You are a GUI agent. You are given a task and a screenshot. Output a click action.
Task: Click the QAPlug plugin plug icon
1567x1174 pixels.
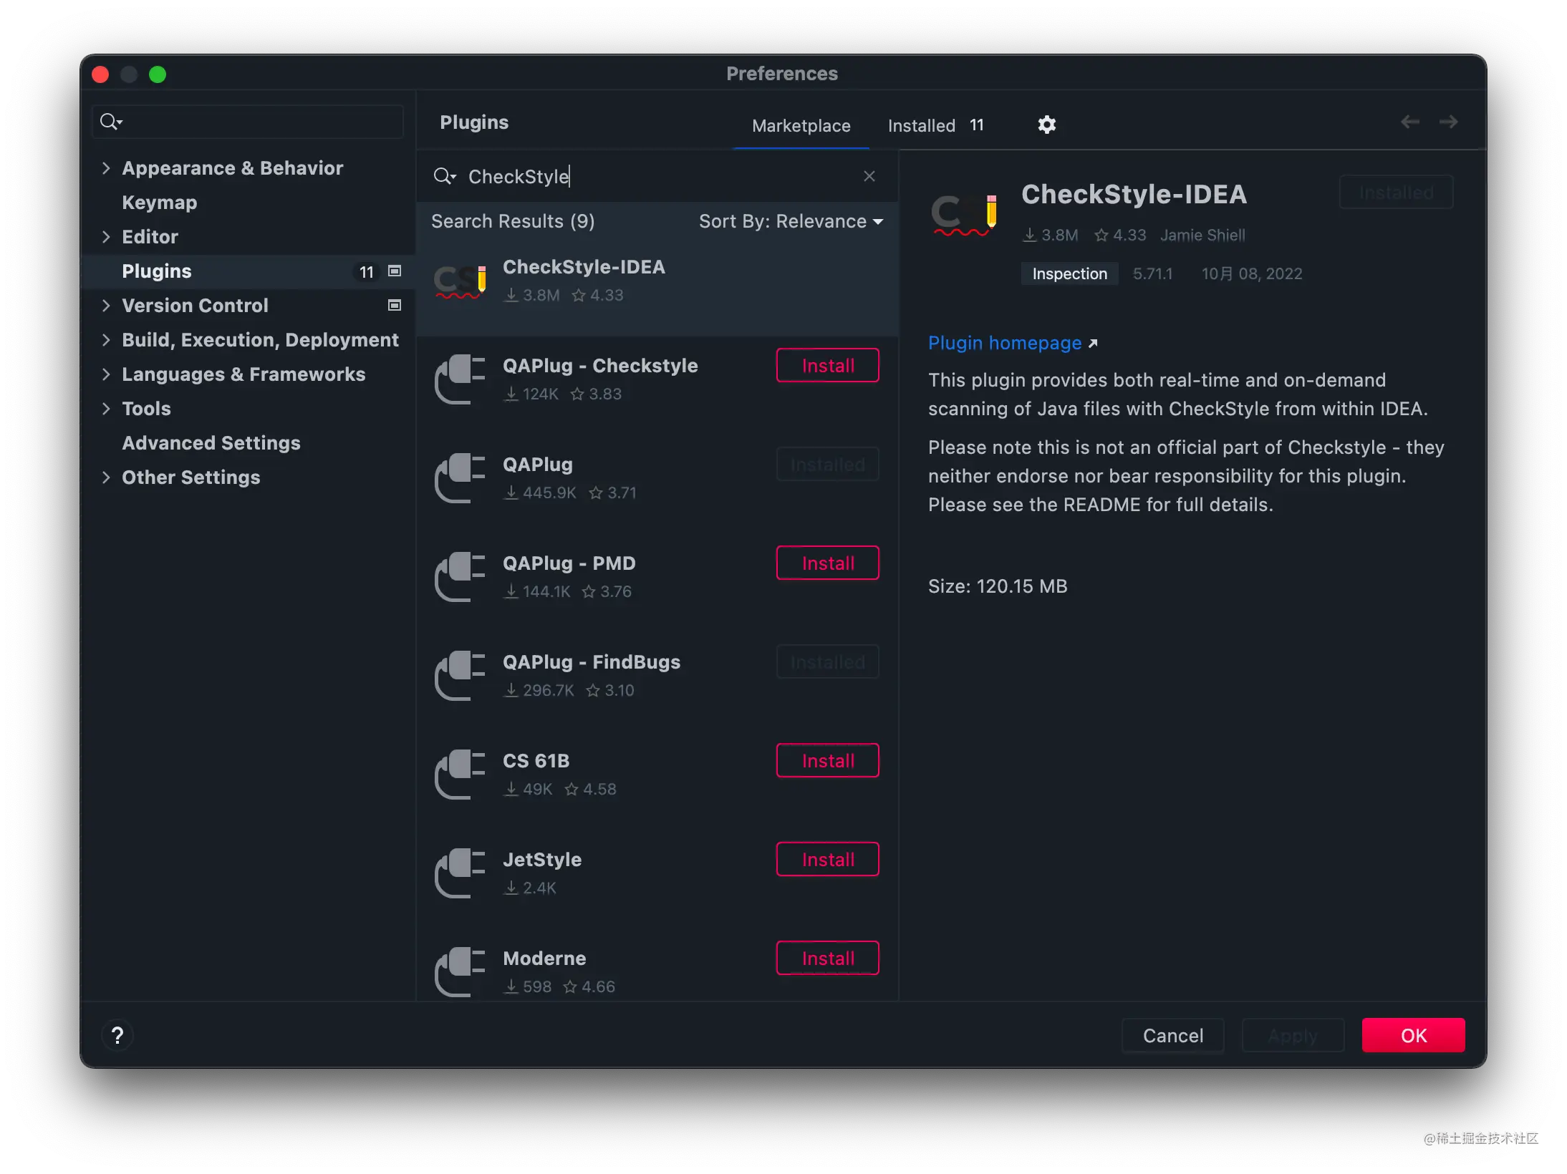(x=460, y=478)
